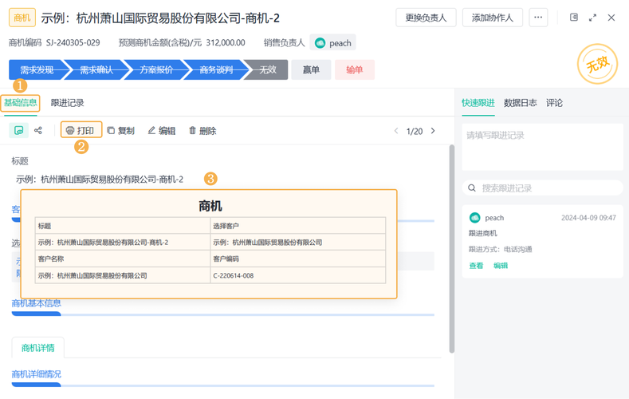The image size is (629, 399).
Task: Click the 商机基本信息 section header
Action: (x=37, y=303)
